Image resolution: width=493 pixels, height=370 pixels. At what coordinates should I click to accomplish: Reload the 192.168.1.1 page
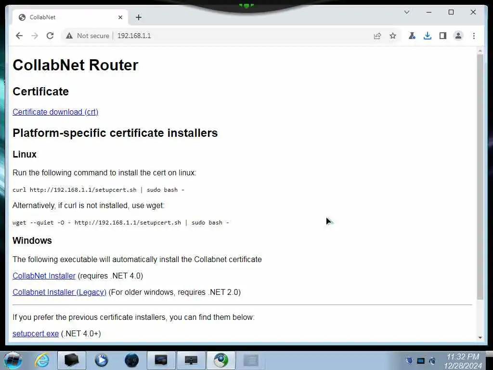50,36
